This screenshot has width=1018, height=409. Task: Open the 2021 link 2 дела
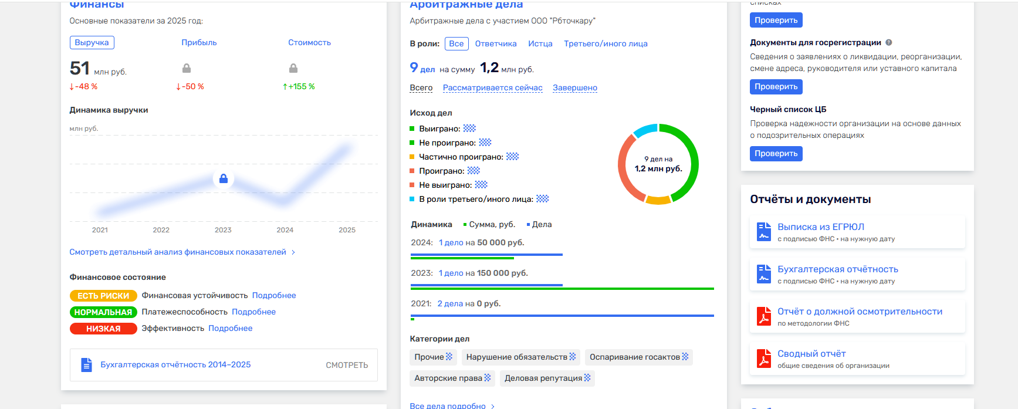tap(450, 304)
